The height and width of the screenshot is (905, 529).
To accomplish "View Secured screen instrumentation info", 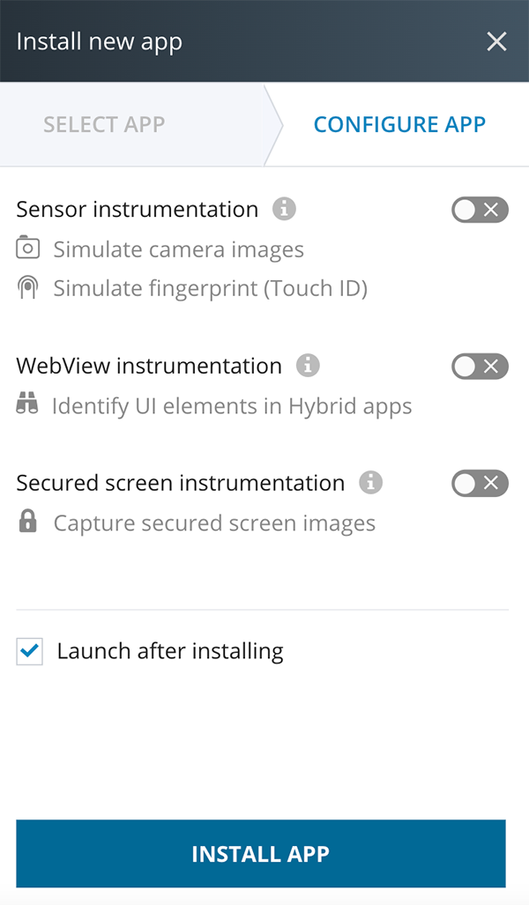I will point(371,483).
